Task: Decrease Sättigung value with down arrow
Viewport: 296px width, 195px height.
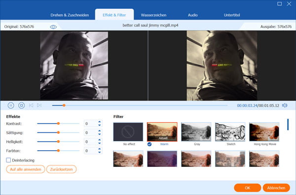Action: 100,134
